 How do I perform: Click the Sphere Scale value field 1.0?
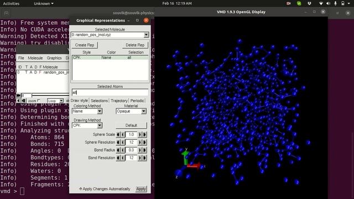[x=131, y=134]
